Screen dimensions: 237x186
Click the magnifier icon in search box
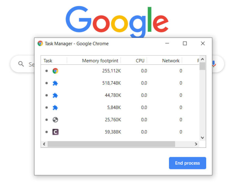(x=21, y=64)
